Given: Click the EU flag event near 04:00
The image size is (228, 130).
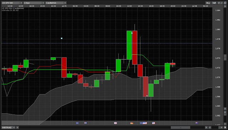Looking at the screenshot, I should point(77,123).
